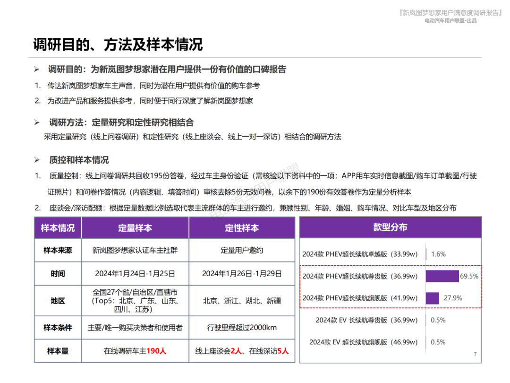Click the red 190人 sample count
The width and height of the screenshot is (510, 383).
tap(156, 351)
